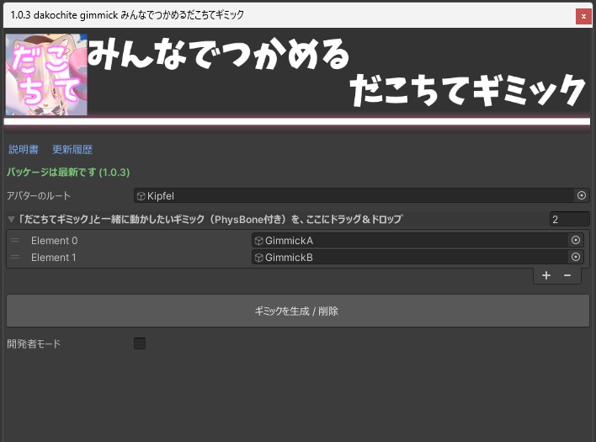
Task: Open object picker for GimmickA field
Action: pos(576,240)
